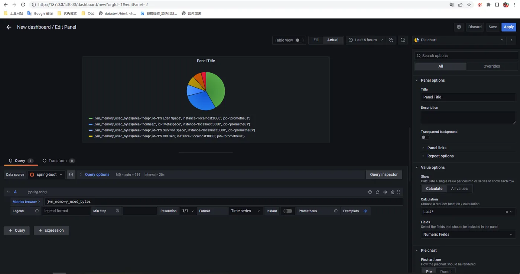Viewport: 520px width, 274px height.
Task: Select the Actual view mode
Action: [333, 40]
